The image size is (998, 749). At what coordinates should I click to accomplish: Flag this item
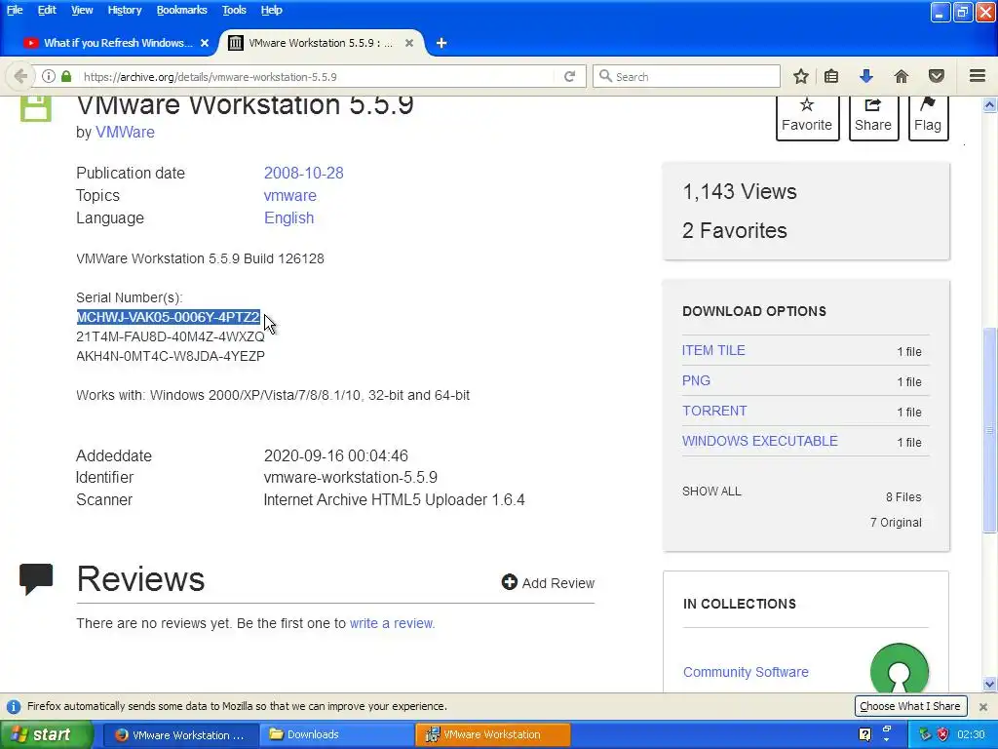928,117
